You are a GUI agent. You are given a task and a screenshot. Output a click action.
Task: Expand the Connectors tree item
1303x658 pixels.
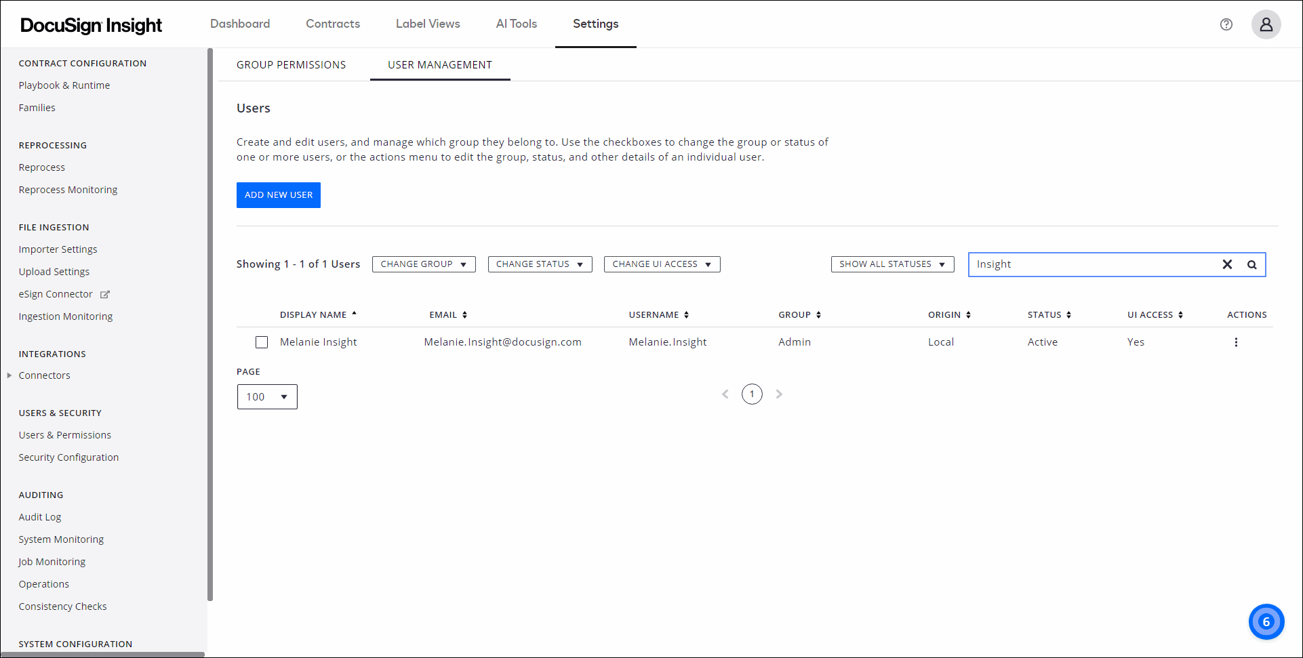coord(9,375)
